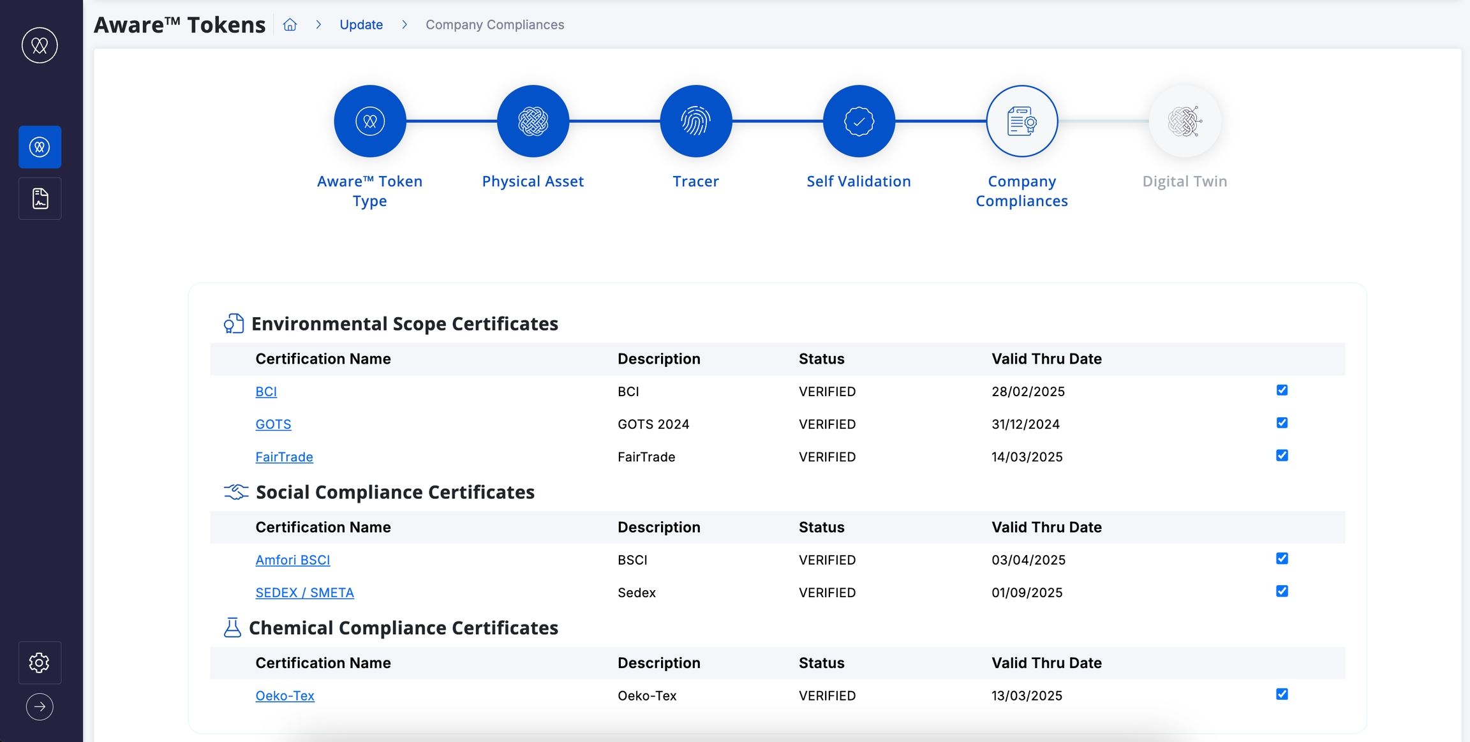Image resolution: width=1470 pixels, height=742 pixels.
Task: Click the Aware logo at sidebar top
Action: coord(40,45)
